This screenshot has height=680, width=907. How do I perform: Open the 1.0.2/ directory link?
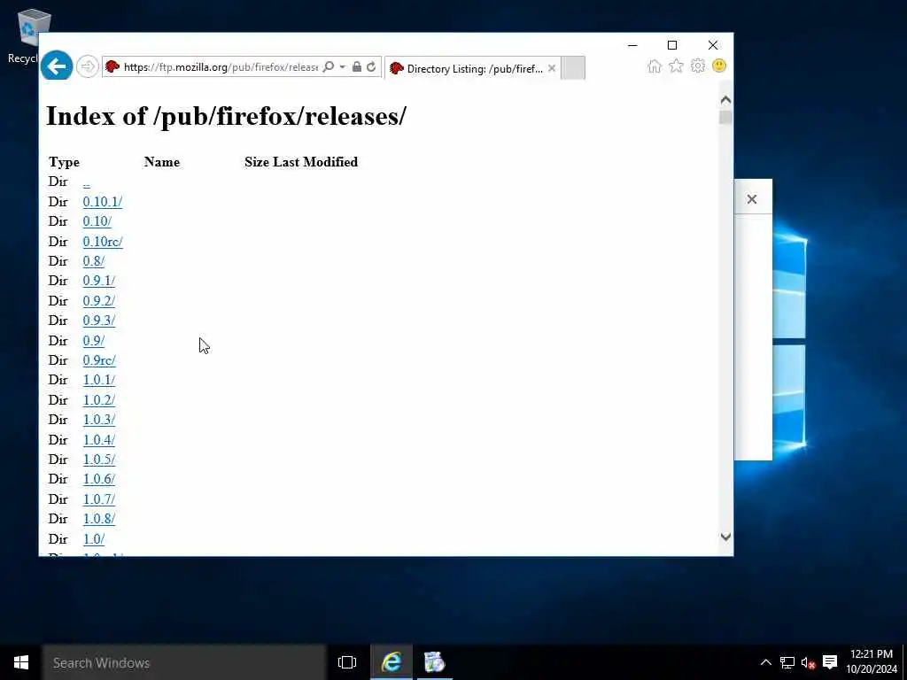[x=99, y=400]
